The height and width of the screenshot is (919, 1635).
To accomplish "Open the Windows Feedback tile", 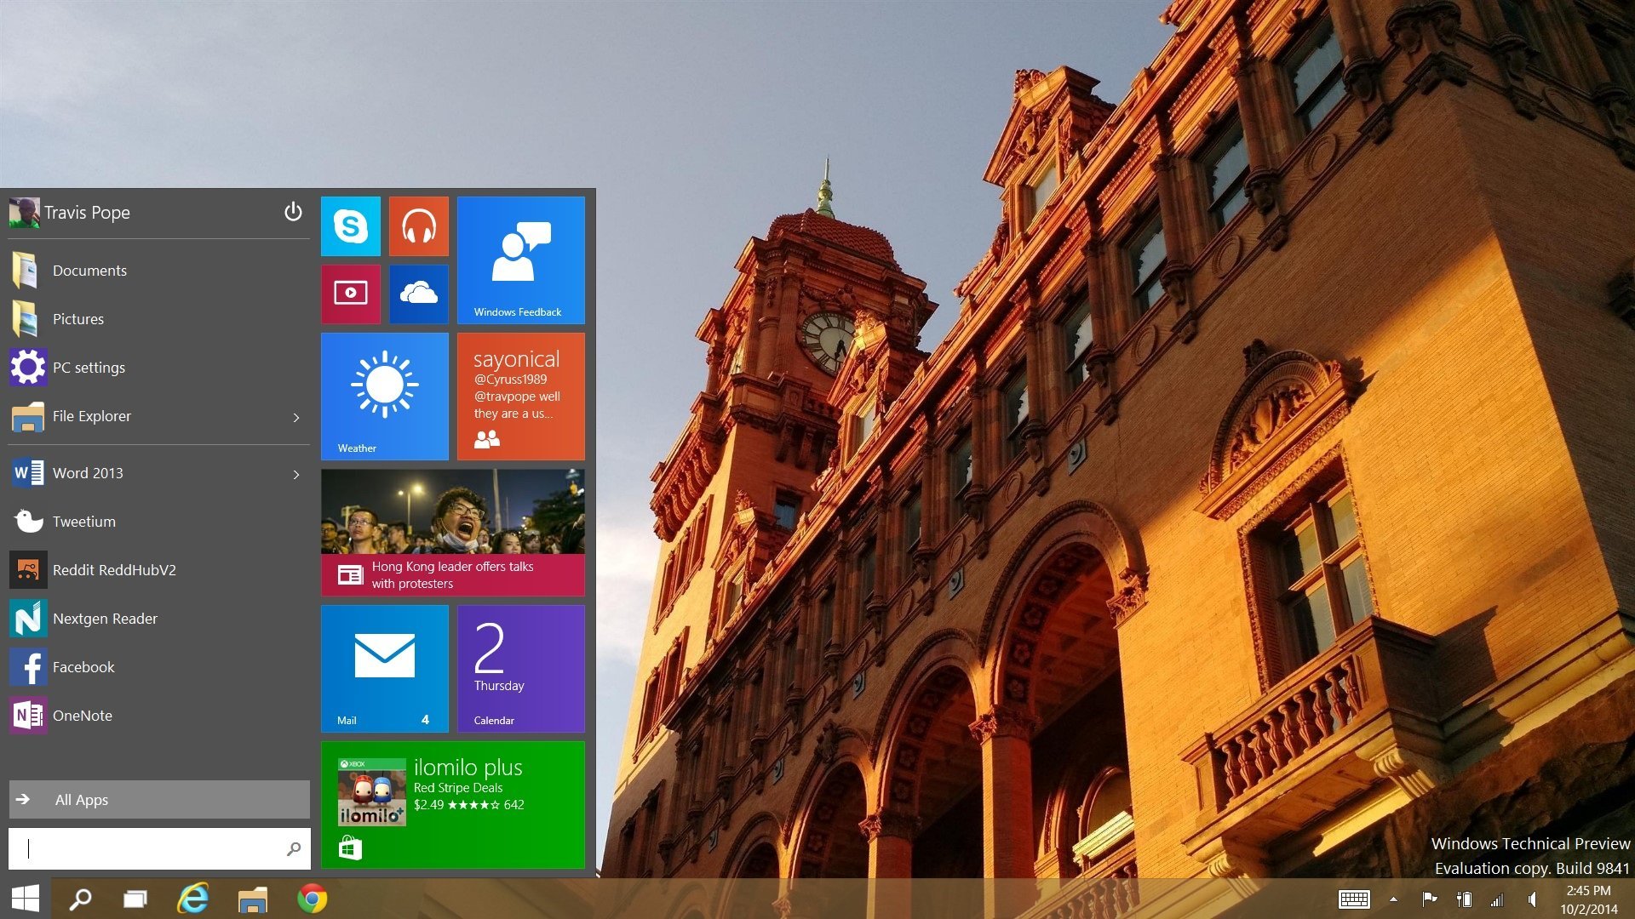I will 520,260.
